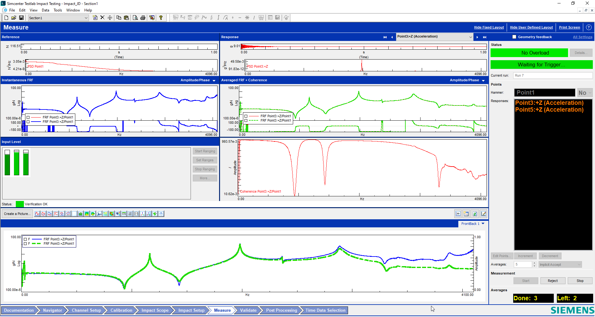The height and width of the screenshot is (317, 595).
Task: Click the Delete X icon in toolbar
Action: click(102, 18)
